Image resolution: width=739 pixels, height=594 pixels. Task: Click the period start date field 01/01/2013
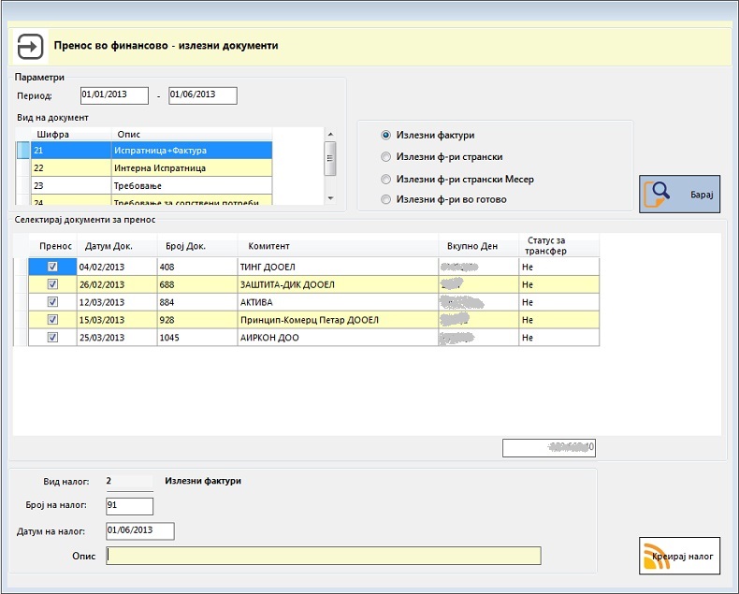[x=114, y=95]
